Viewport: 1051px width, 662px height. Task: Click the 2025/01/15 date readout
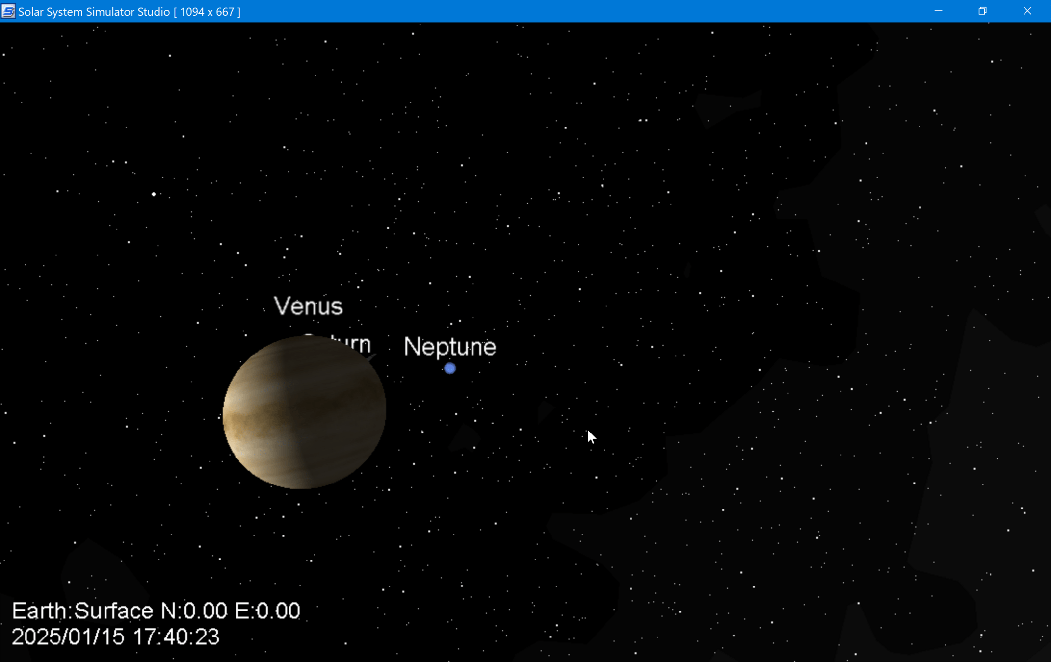(x=68, y=637)
